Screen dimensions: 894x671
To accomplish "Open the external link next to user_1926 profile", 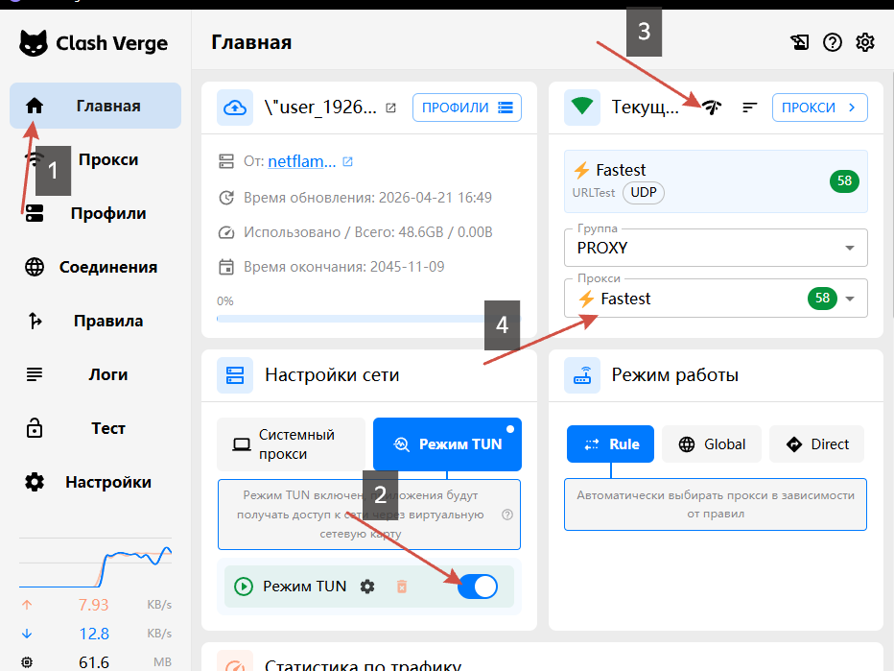I will 390,108.
